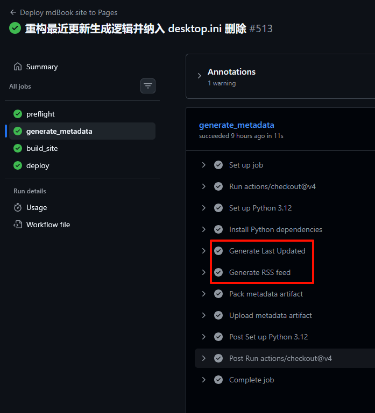This screenshot has height=413, width=375.
Task: Click Post Set up Python 3.12 check icon
Action: pyautogui.click(x=218, y=337)
